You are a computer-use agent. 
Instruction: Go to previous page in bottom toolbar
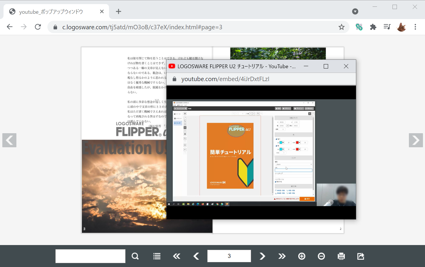(196, 256)
